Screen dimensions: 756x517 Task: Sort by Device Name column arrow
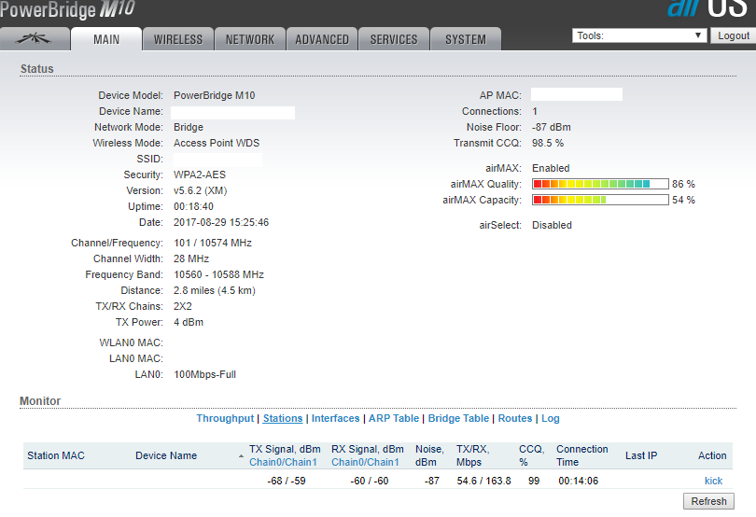[x=241, y=456]
